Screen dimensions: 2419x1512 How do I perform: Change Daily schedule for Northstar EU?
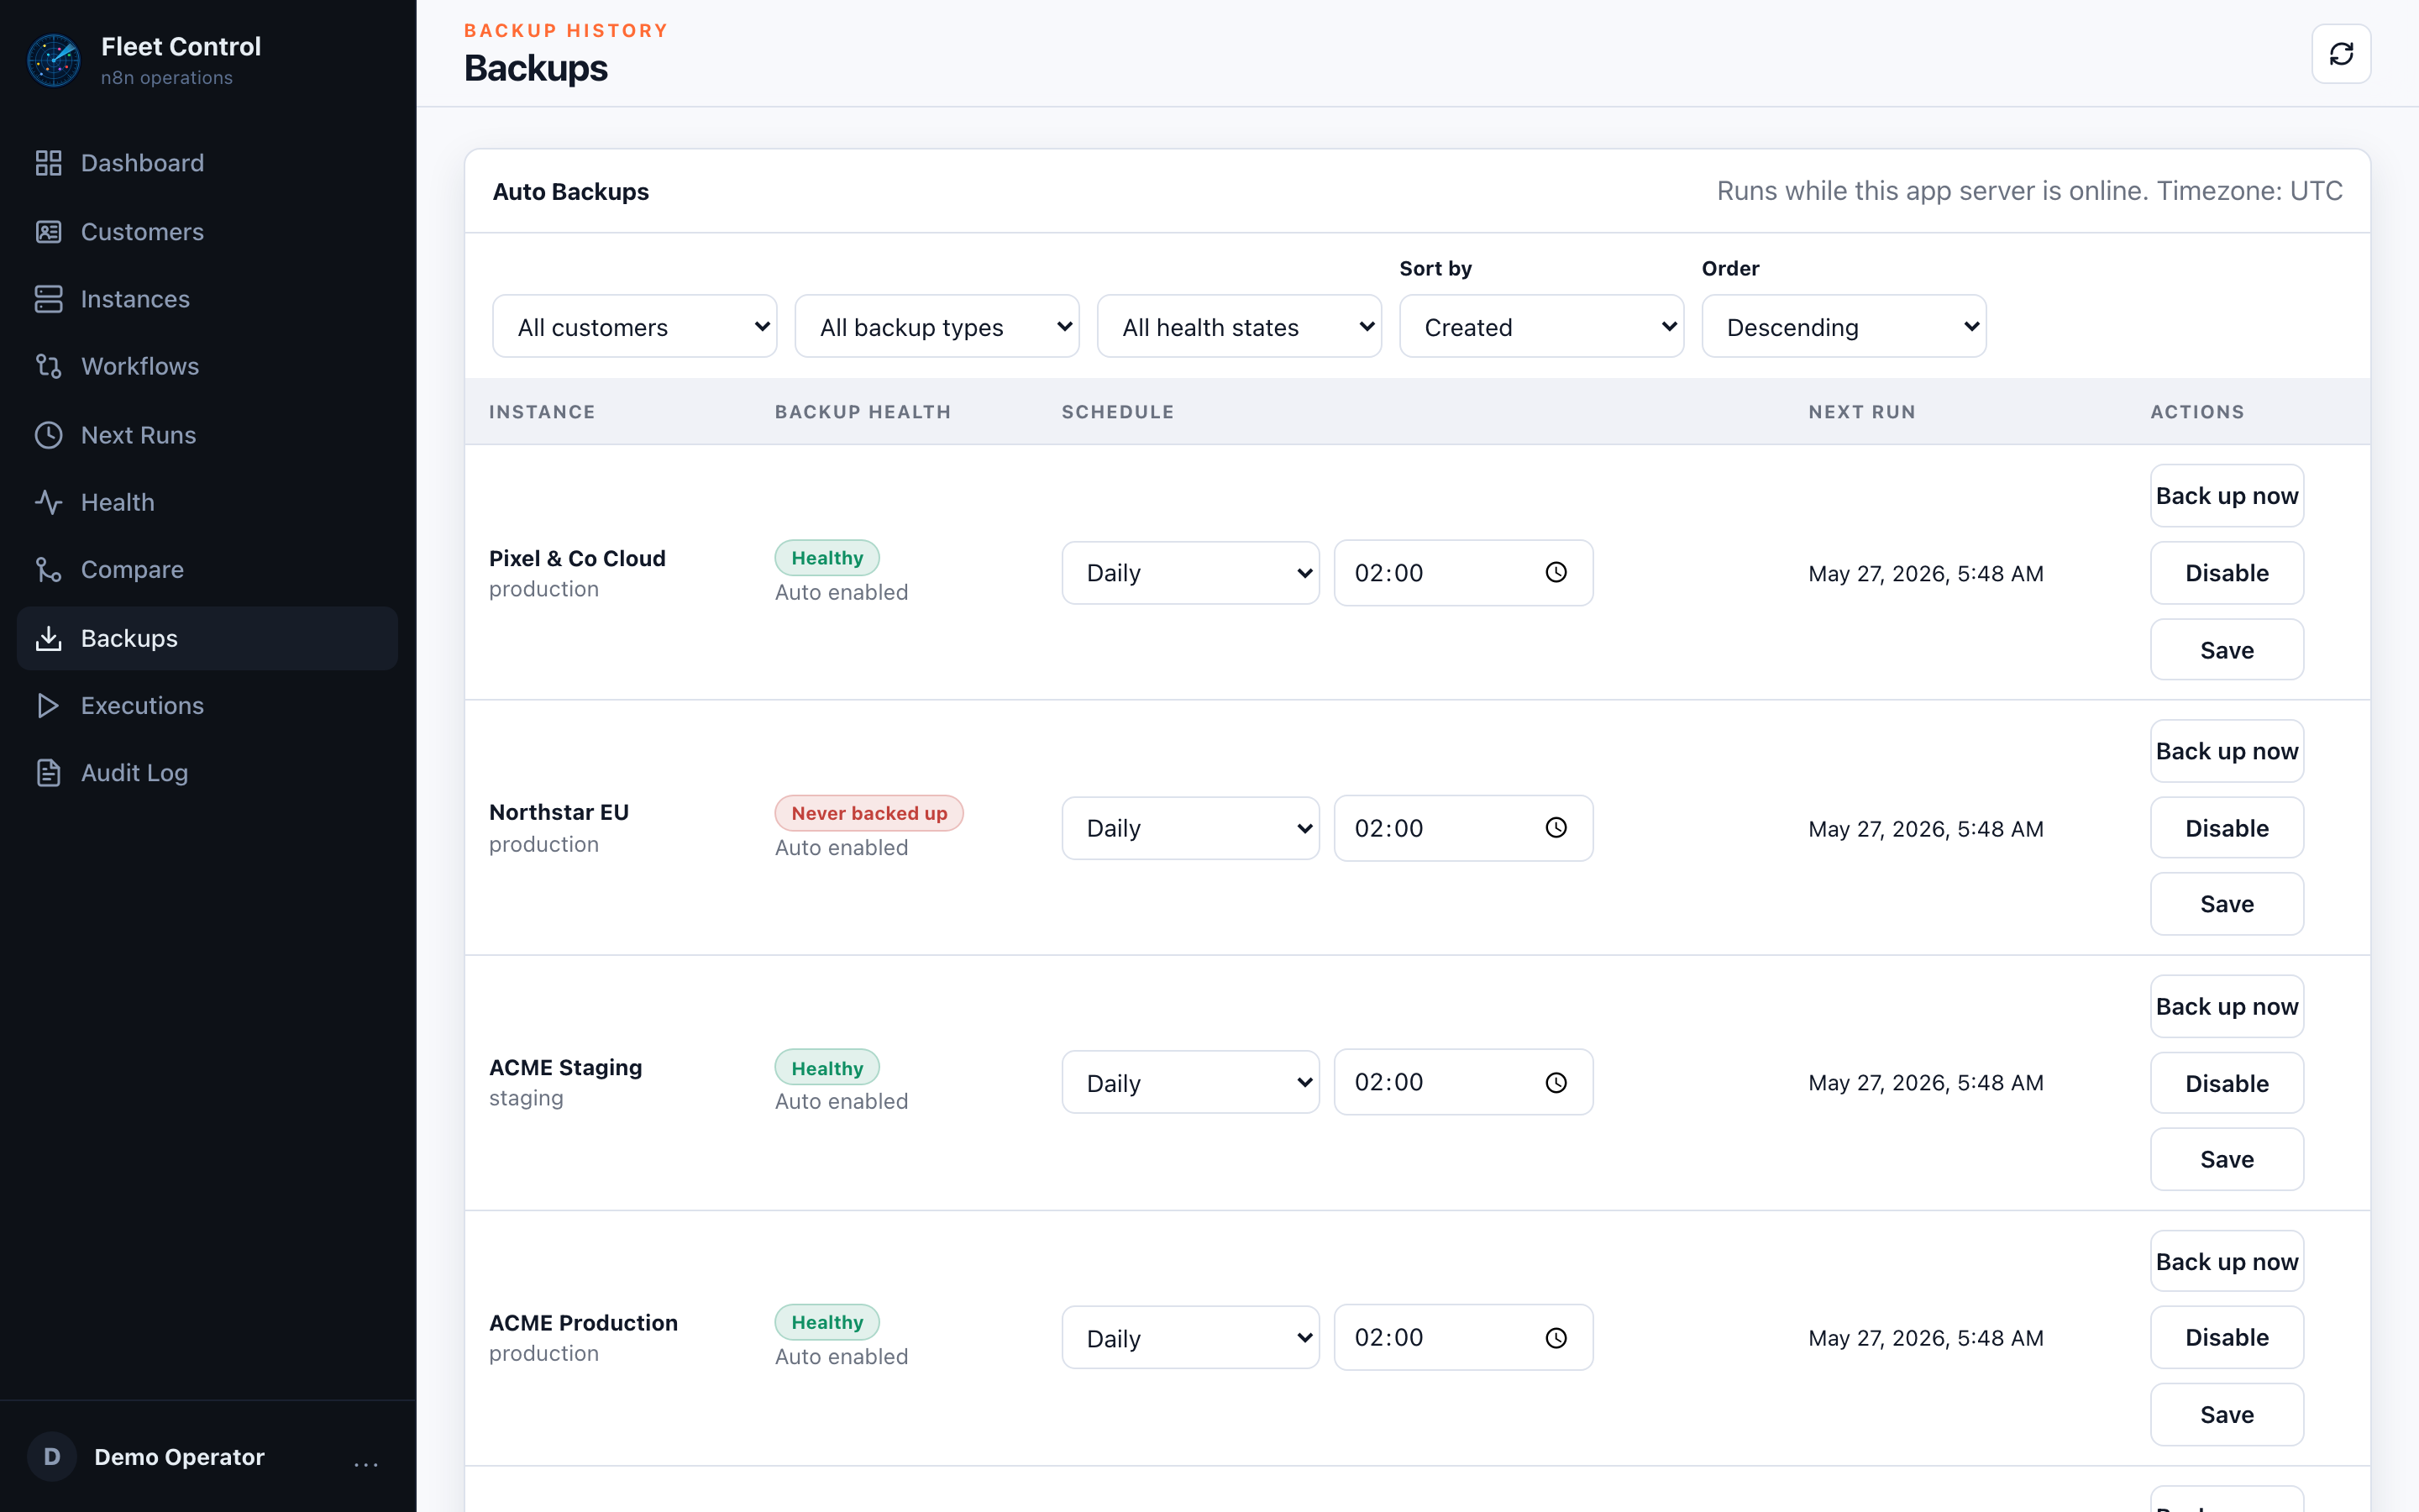[1190, 828]
